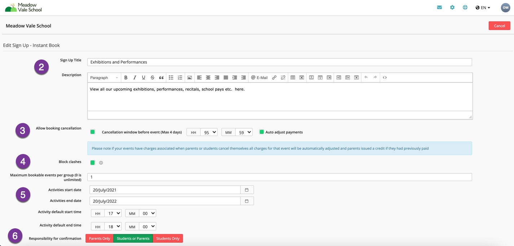Image resolution: width=514 pixels, height=246 pixels.
Task: Delete the table row
Action: coord(329,78)
